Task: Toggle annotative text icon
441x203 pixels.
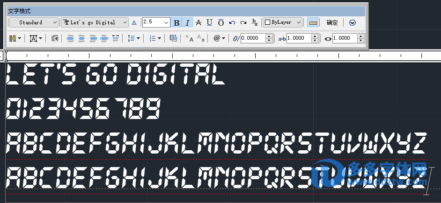Action: click(134, 22)
